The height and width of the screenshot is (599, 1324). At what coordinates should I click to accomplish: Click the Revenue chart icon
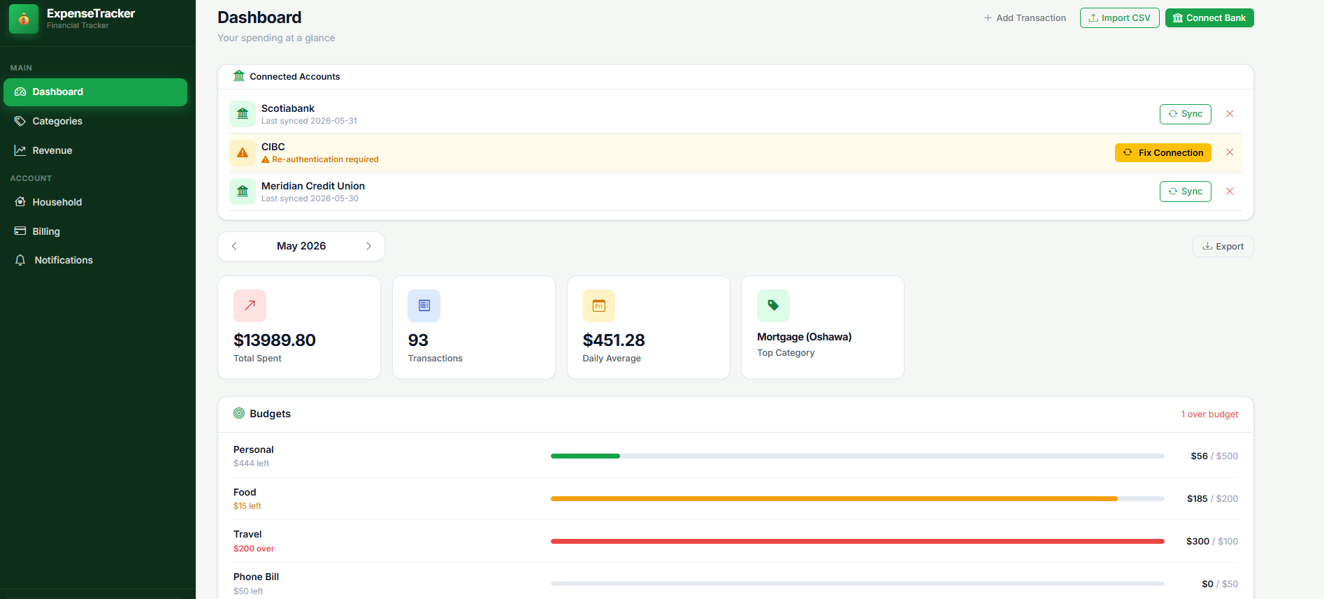click(20, 150)
